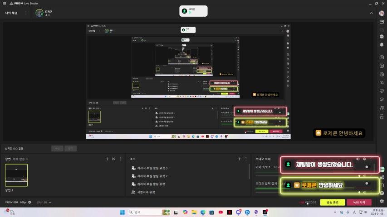Open the notification bell in sidebar
This screenshot has width=387, height=217.
point(382,45)
